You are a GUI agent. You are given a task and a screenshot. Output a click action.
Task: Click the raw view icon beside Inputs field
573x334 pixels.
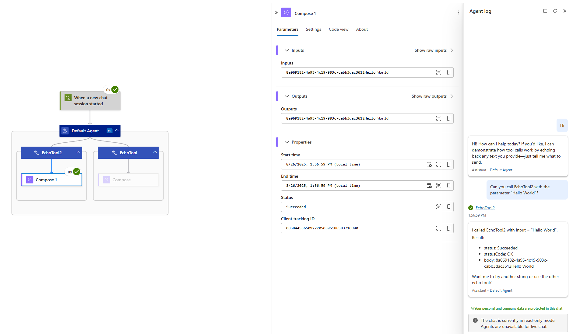tap(439, 72)
